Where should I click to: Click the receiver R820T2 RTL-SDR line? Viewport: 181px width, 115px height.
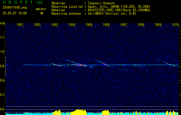[119, 10]
